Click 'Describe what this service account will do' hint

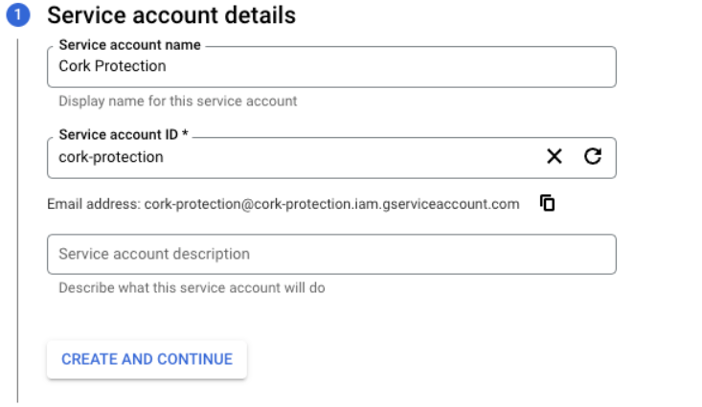(192, 287)
